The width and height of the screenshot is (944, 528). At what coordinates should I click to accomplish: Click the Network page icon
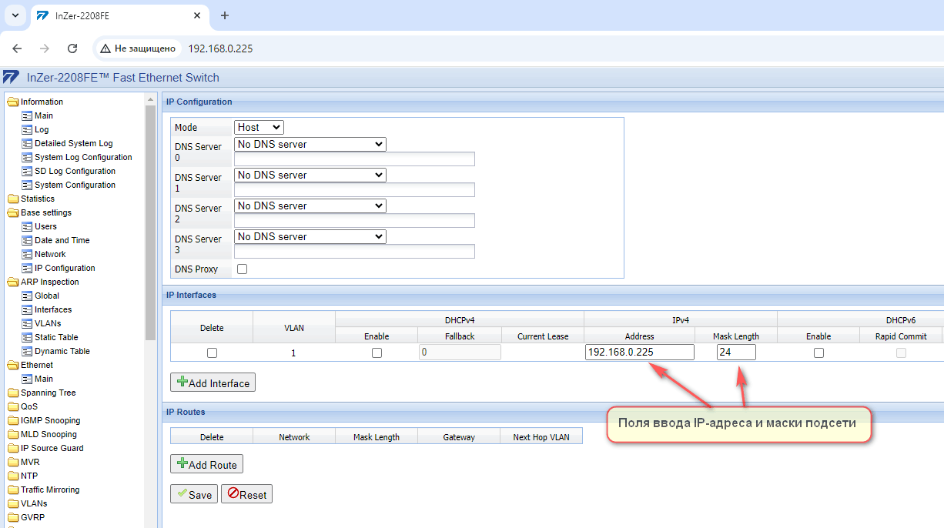(x=27, y=254)
